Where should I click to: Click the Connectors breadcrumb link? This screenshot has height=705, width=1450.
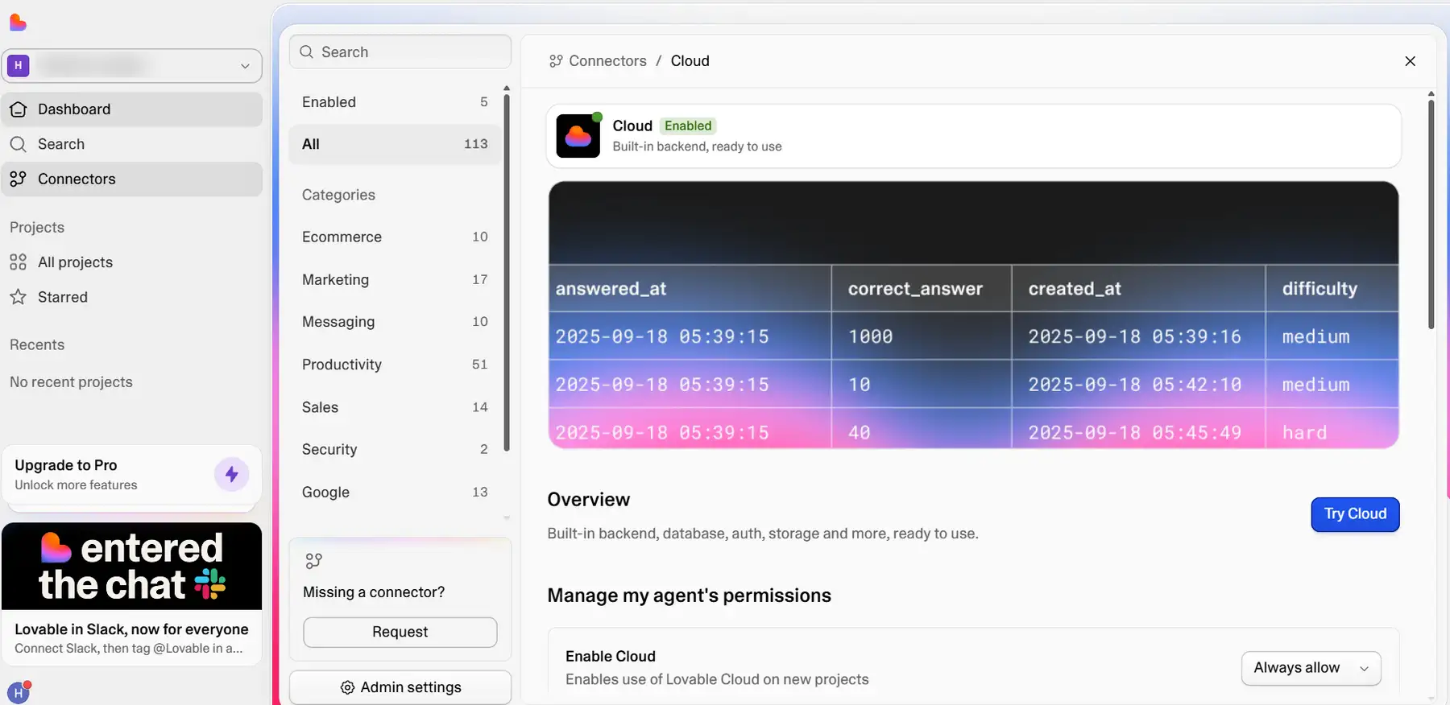[607, 61]
